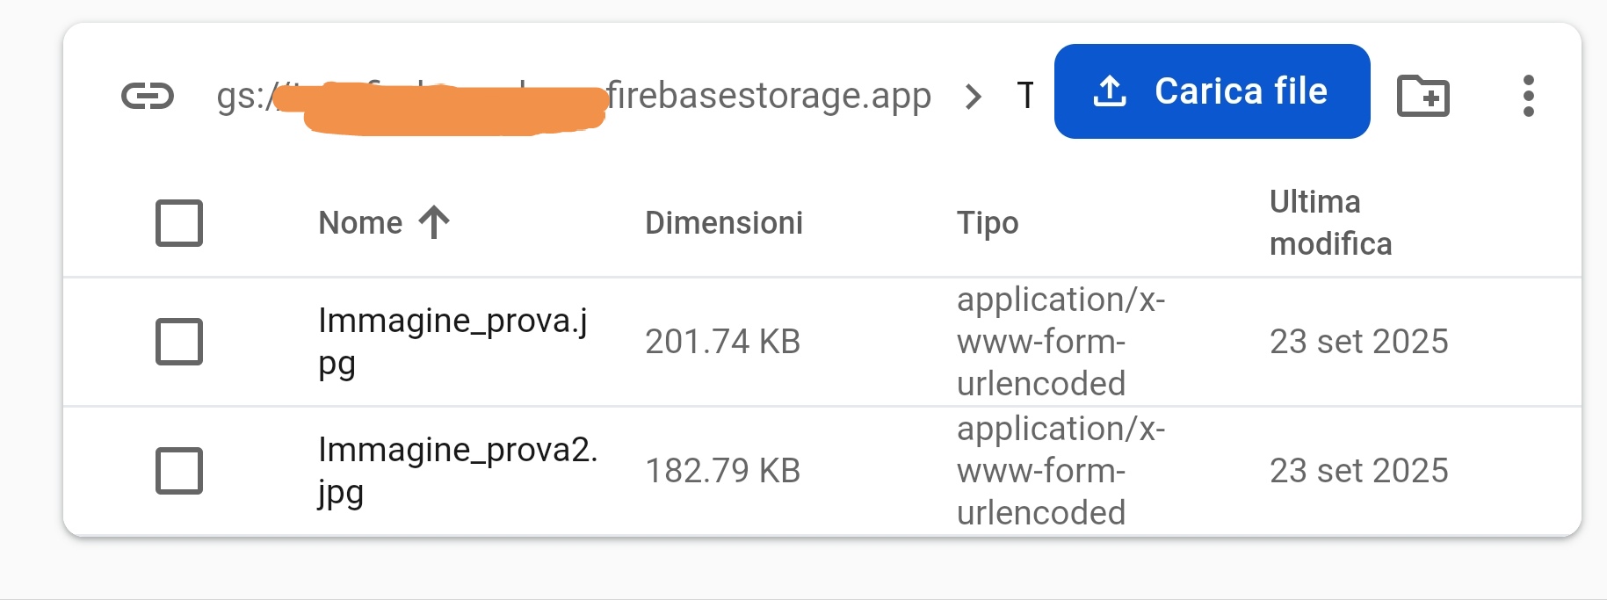
Task: Check the box beside Immagine_prova2.jpg
Action: [179, 471]
